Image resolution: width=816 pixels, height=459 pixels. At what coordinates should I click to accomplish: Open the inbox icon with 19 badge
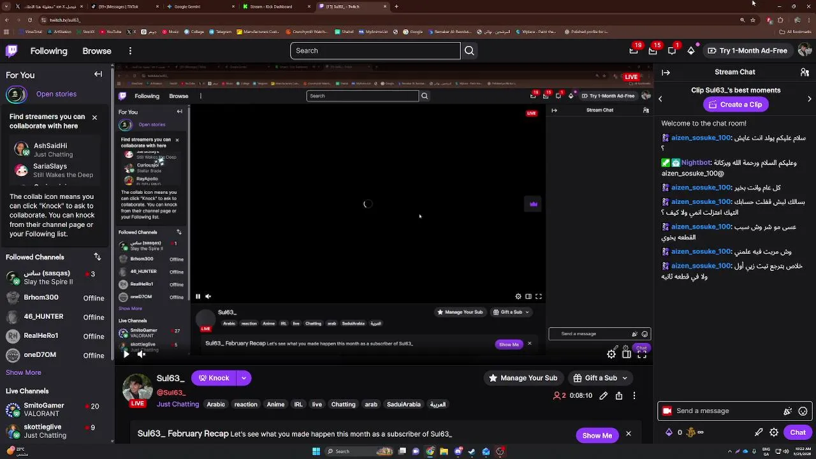(634, 50)
